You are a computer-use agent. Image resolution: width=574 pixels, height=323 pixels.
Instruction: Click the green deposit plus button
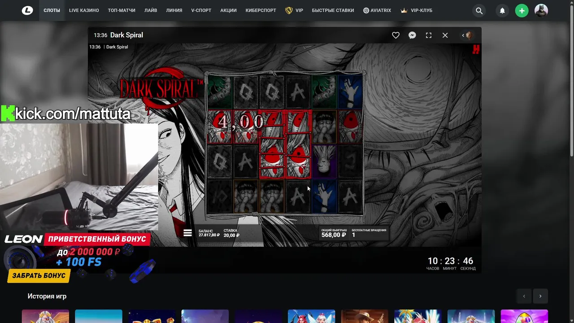tap(522, 11)
